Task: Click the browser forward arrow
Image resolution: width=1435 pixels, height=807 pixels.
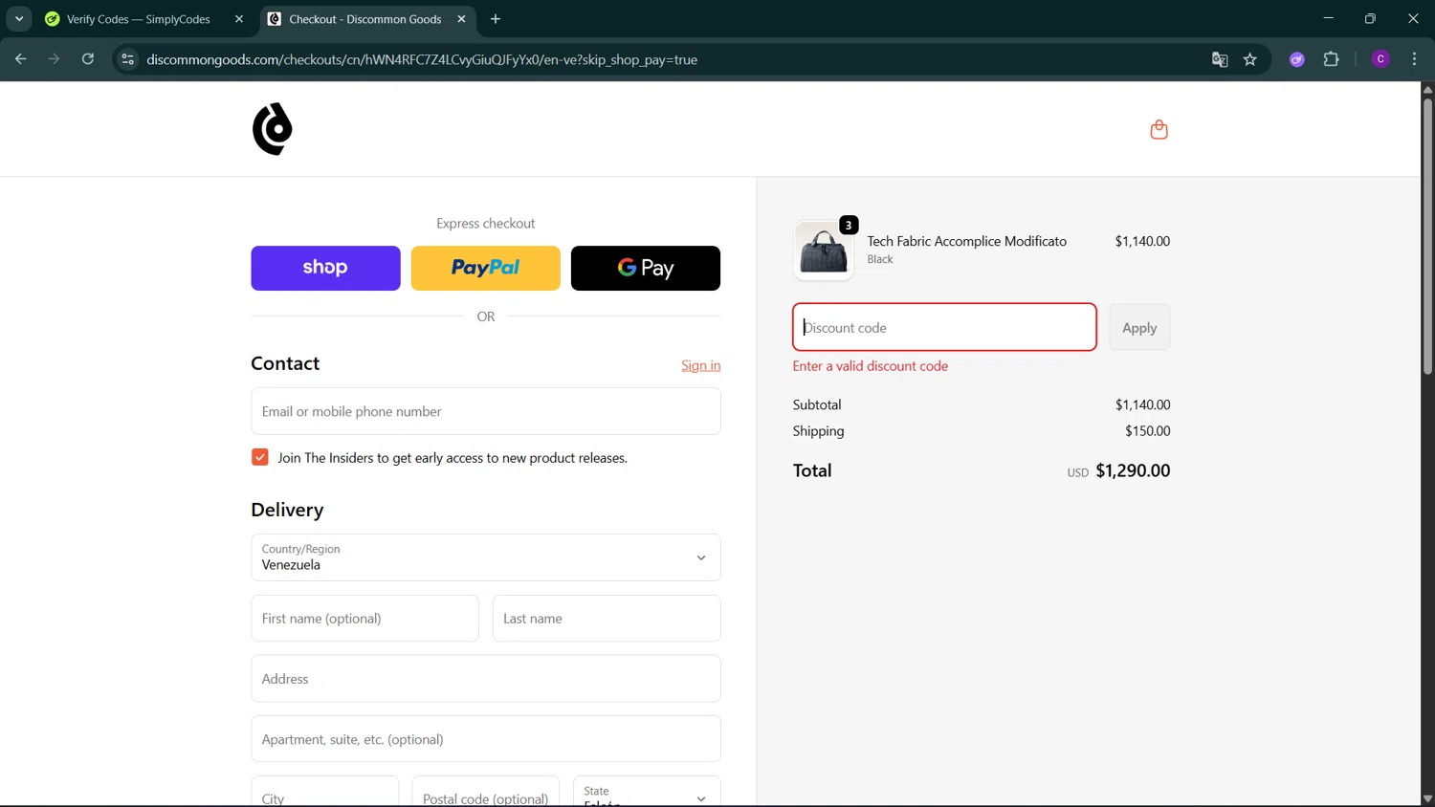Action: click(x=54, y=59)
